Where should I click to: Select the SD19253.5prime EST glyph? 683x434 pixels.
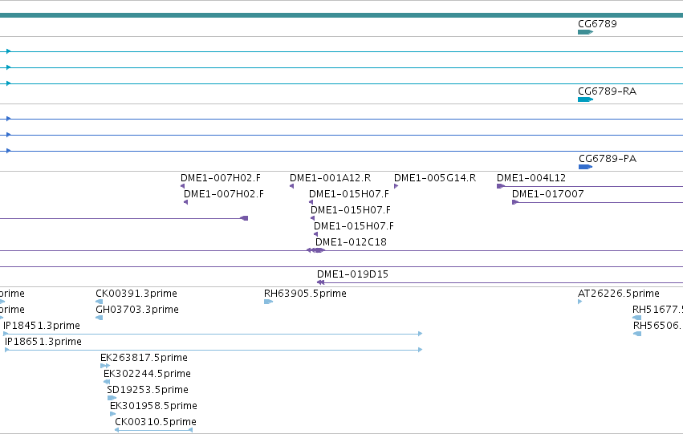point(112,398)
